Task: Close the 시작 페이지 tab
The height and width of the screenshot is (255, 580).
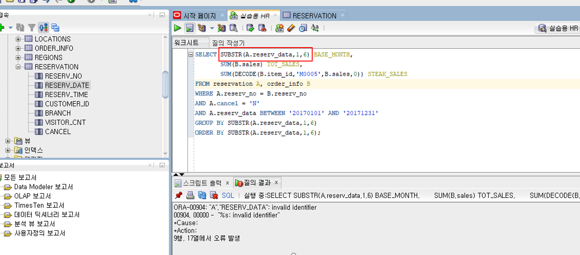Action: (x=222, y=16)
